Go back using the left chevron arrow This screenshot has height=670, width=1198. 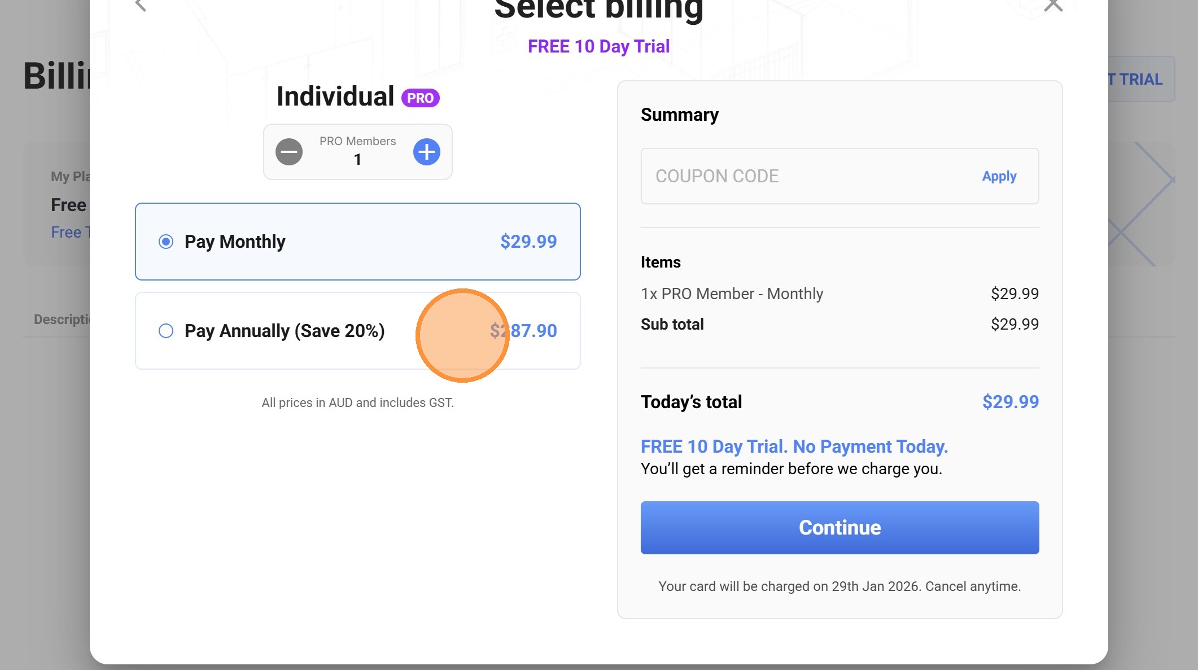tap(141, 6)
